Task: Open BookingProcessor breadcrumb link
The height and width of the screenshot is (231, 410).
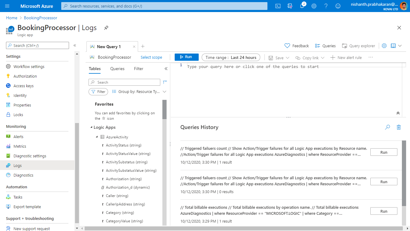Action: pyautogui.click(x=41, y=18)
